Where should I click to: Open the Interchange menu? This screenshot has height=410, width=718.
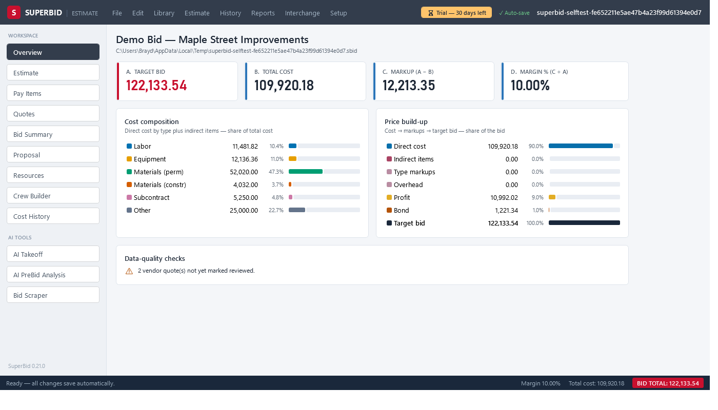click(303, 13)
